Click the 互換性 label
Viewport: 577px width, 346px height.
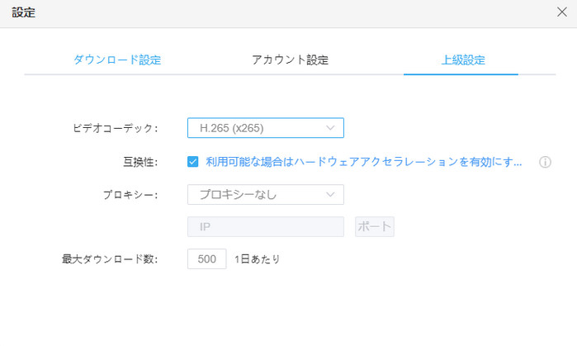[140, 162]
